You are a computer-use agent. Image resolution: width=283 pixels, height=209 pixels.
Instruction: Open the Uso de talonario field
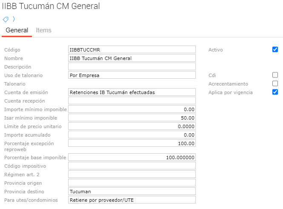(131, 75)
